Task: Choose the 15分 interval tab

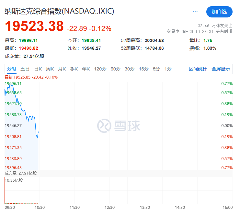Action: (x=143, y=69)
